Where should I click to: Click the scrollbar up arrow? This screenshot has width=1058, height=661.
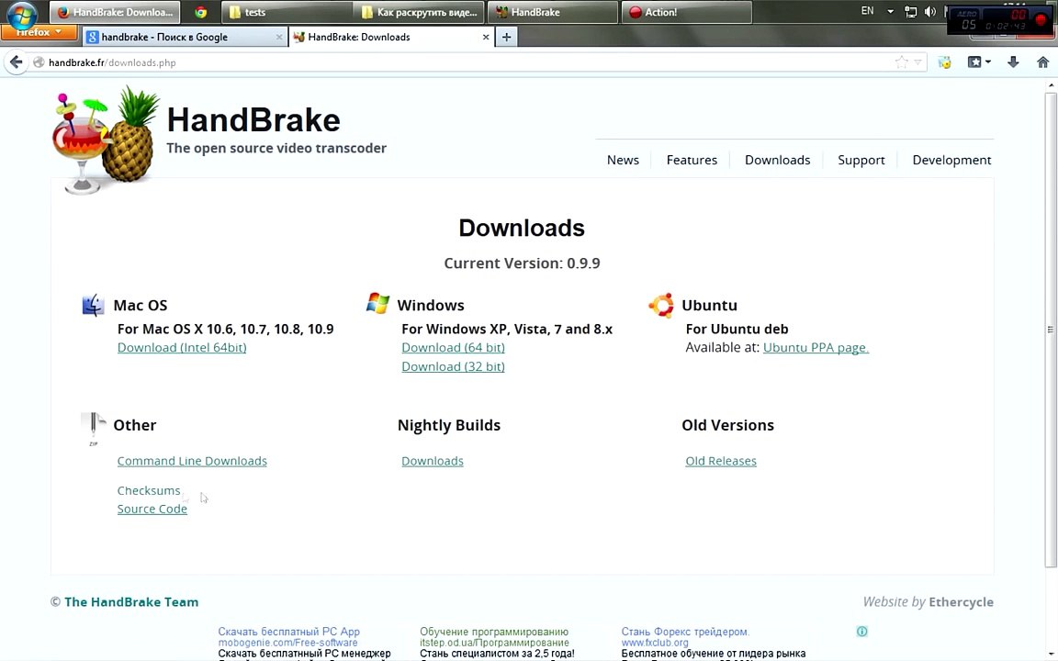1051,85
